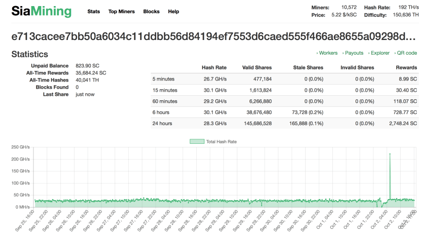The width and height of the screenshot is (426, 236).
Task: Select the 5 minutes table row
Action: pyautogui.click(x=284, y=79)
